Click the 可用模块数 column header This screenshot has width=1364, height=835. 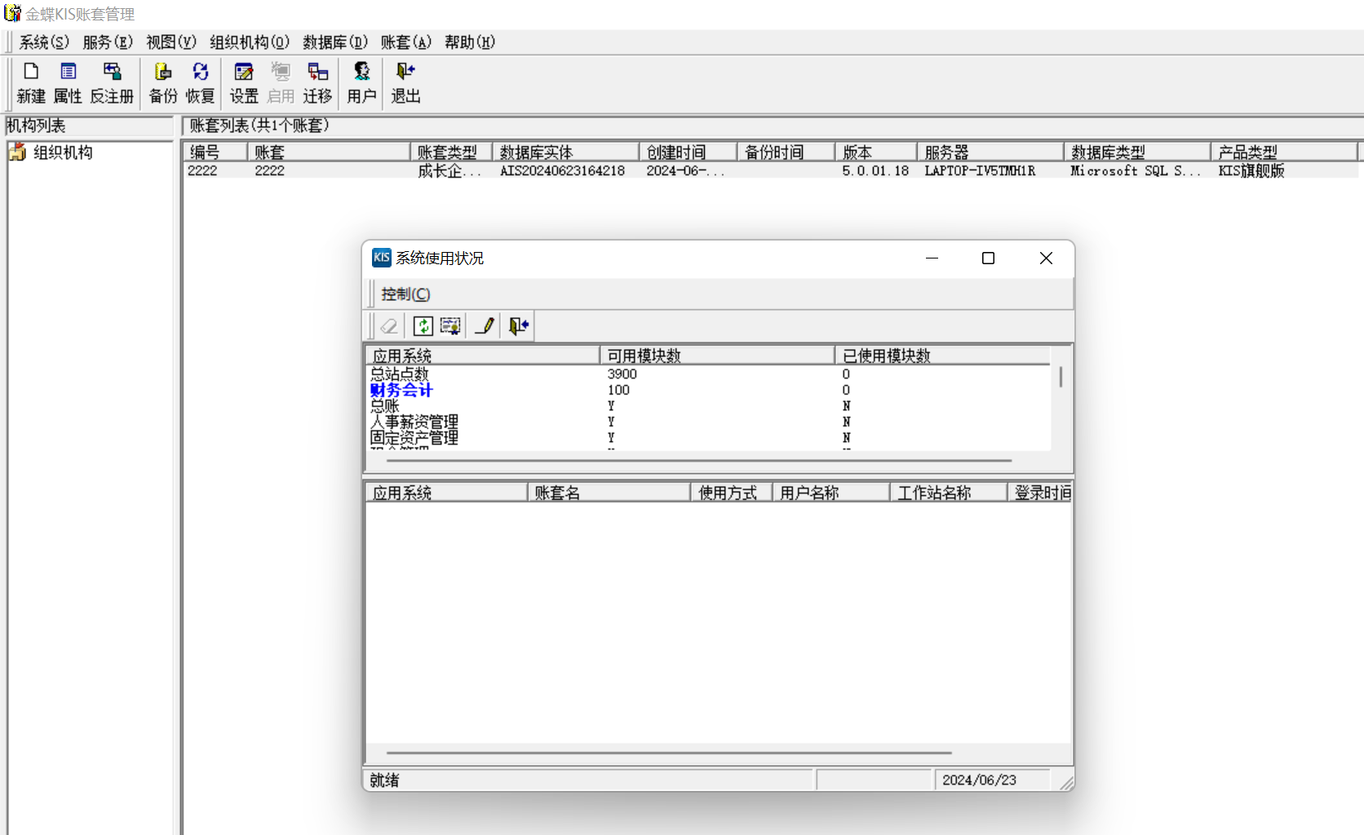click(x=717, y=356)
